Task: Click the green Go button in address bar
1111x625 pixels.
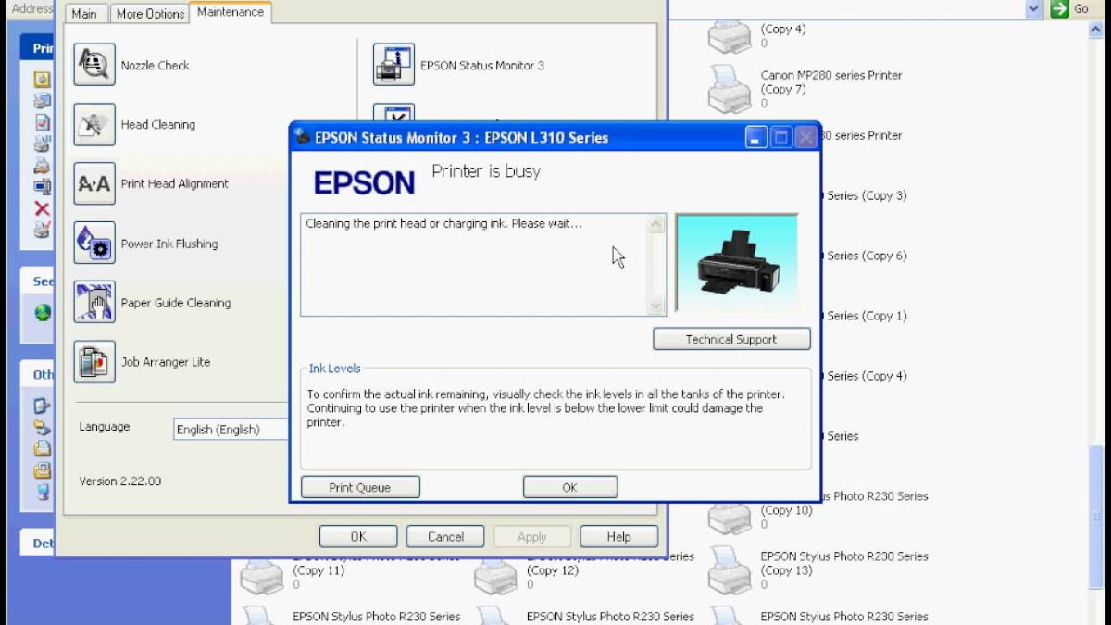Action: (1061, 8)
